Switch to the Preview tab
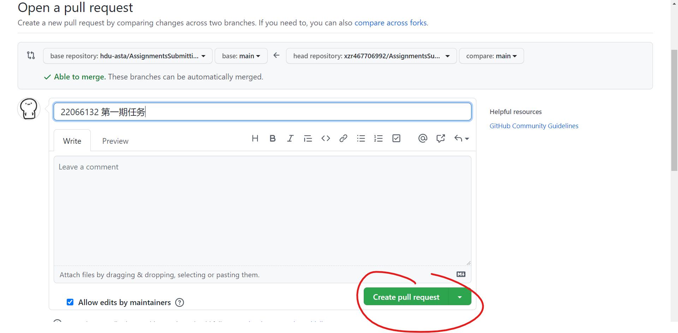Viewport: 678px width, 333px height. [x=115, y=141]
